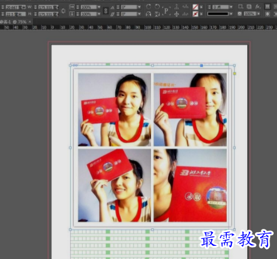This screenshot has height=259, width=277.
Task: Click the blue anchored object square on frame
Action: 201,66
